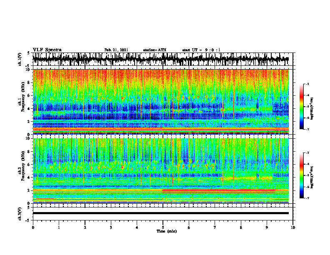This screenshot has width=330, height=255.
Task: Click time-axis tick label "3"
Action: [111, 227]
